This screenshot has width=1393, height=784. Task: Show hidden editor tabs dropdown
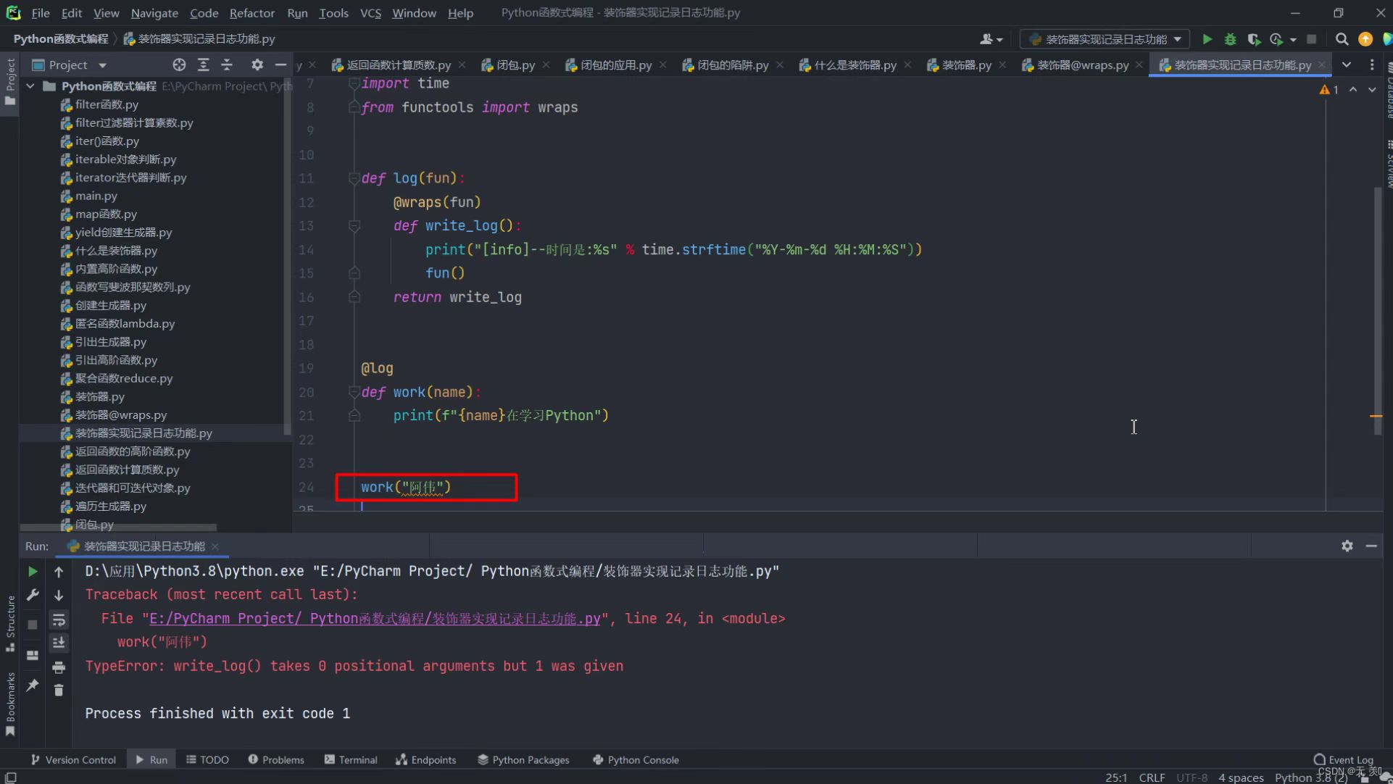pyautogui.click(x=1346, y=64)
